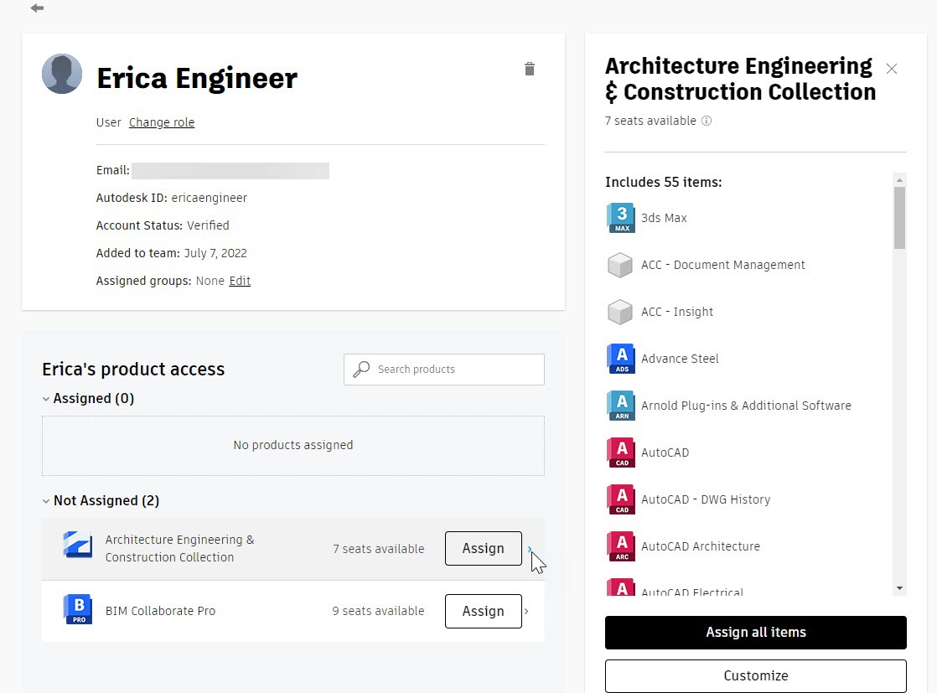Click the Advance Steel ADS icon
937x693 pixels.
(621, 359)
